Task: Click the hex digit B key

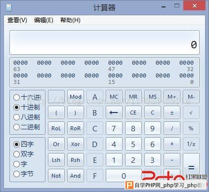Action: click(x=95, y=113)
